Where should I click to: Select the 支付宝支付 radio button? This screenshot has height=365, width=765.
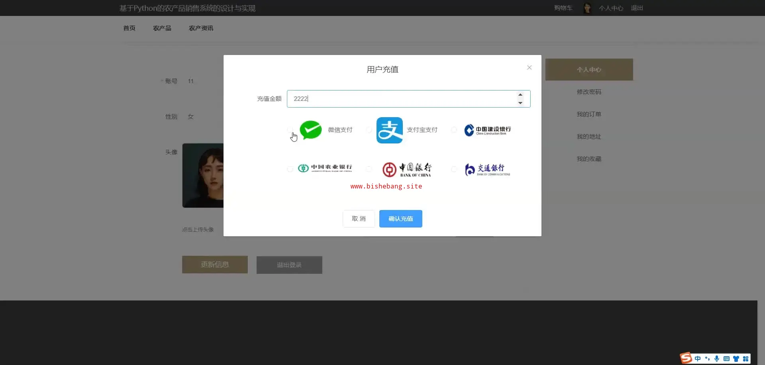[369, 130]
